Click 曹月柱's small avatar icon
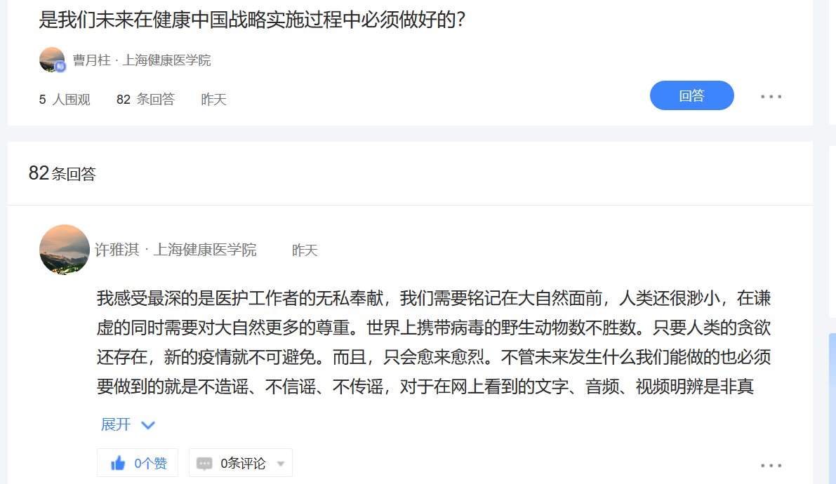 click(52, 60)
